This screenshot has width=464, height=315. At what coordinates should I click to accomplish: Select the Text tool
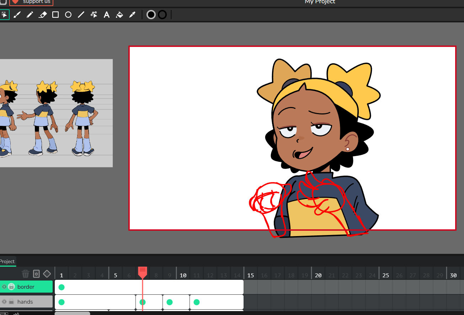pyautogui.click(x=106, y=15)
